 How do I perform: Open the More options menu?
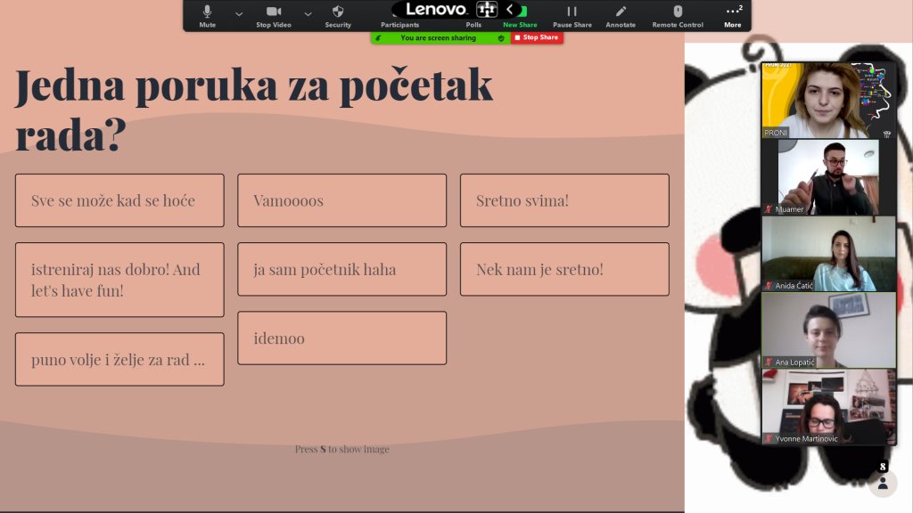pyautogui.click(x=733, y=14)
